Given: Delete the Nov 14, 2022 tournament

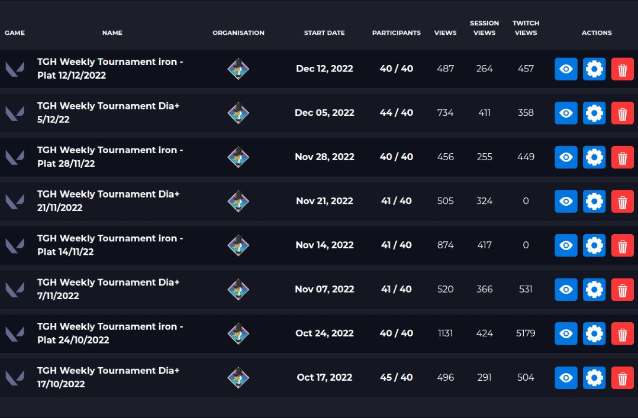Looking at the screenshot, I should click(623, 245).
